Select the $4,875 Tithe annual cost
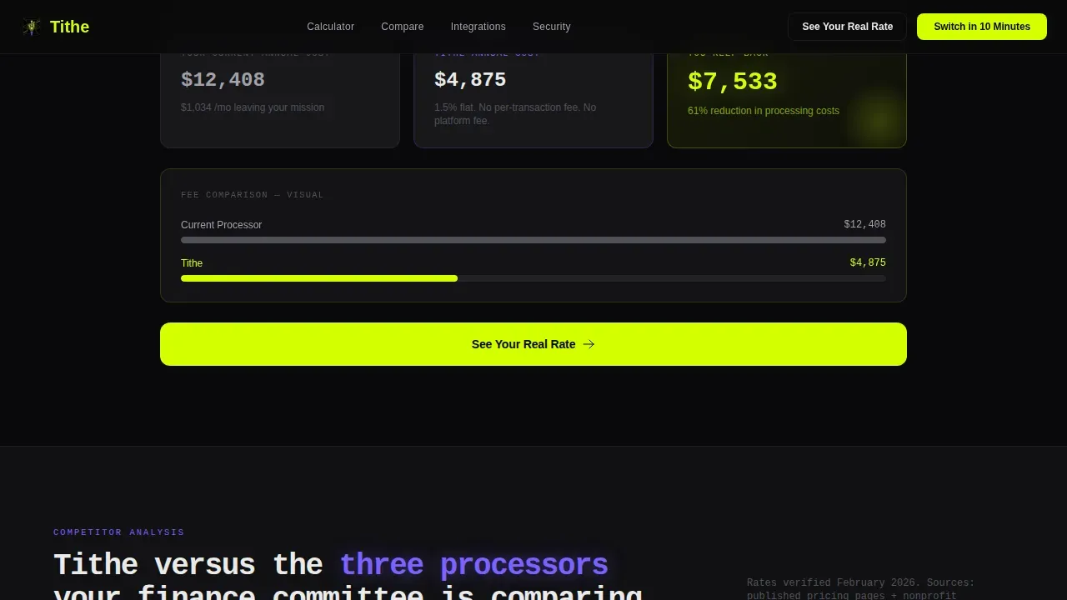1067x600 pixels. (x=470, y=80)
